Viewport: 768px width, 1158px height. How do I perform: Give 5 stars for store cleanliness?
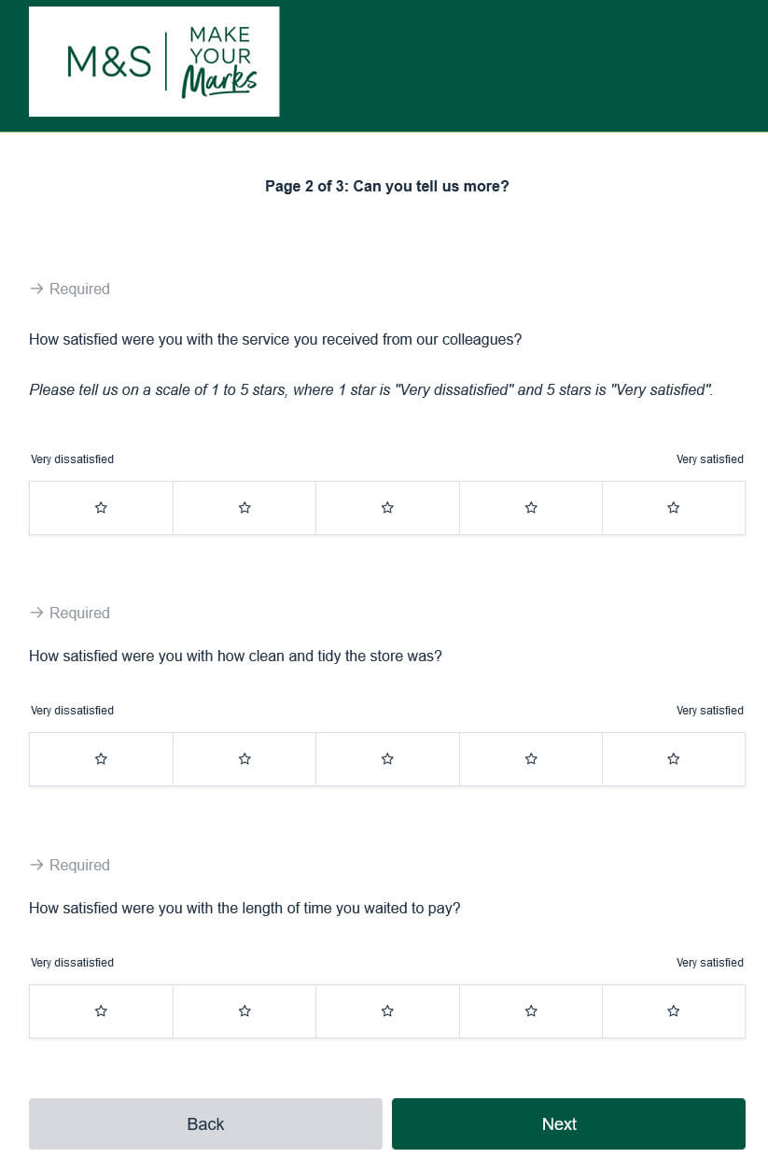(673, 758)
